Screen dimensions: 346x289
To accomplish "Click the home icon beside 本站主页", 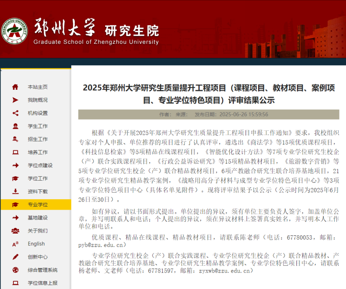I will coord(15,87).
